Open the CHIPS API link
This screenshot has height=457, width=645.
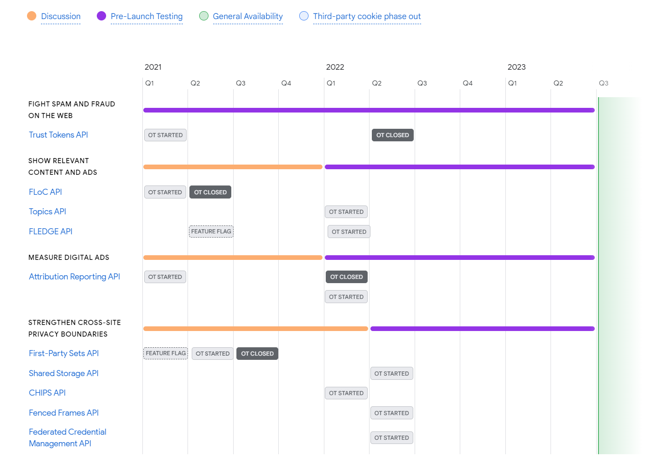(47, 393)
